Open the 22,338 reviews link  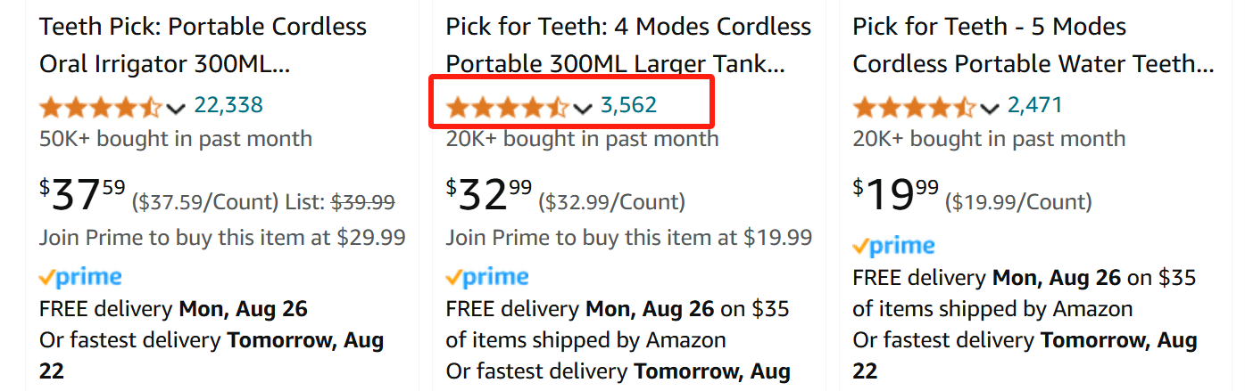point(228,106)
